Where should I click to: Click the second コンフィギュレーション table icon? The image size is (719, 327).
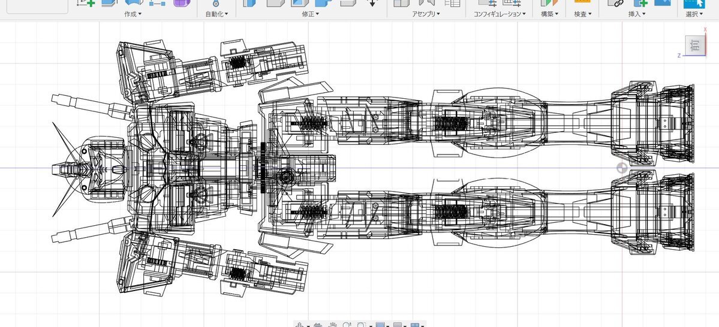512,2
